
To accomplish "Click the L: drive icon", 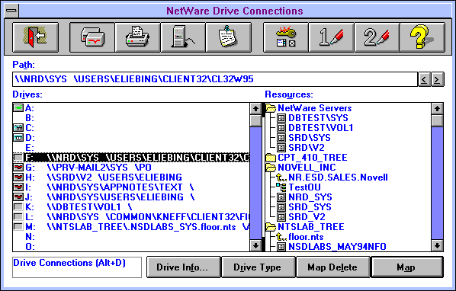I will tap(18, 217).
